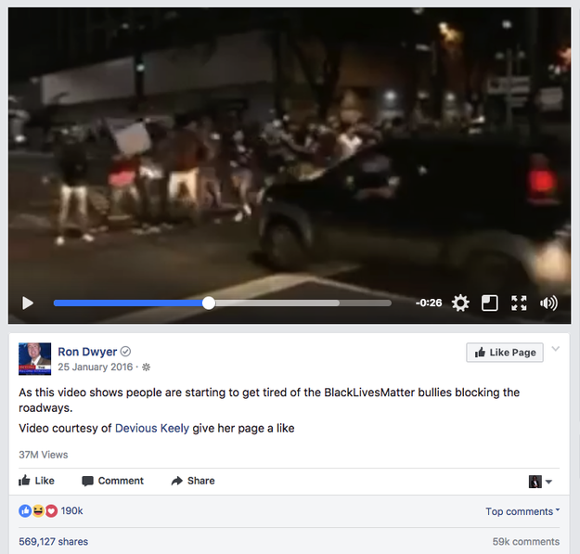Image resolution: width=580 pixels, height=554 pixels.
Task: Toggle picture-in-picture mini player icon
Action: click(489, 303)
